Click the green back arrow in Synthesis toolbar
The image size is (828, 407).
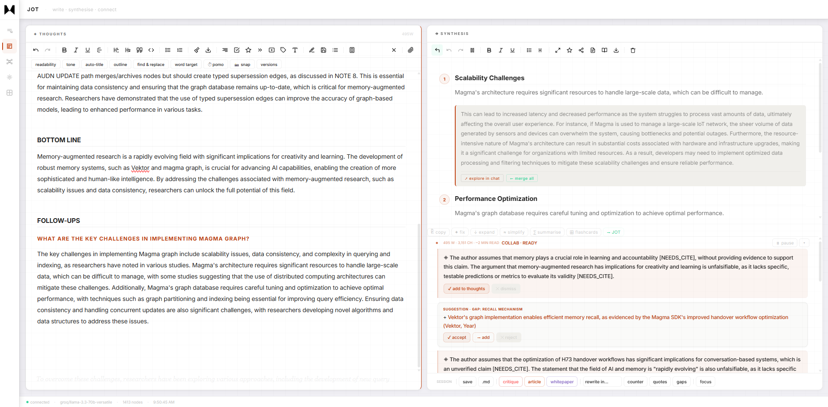(437, 50)
